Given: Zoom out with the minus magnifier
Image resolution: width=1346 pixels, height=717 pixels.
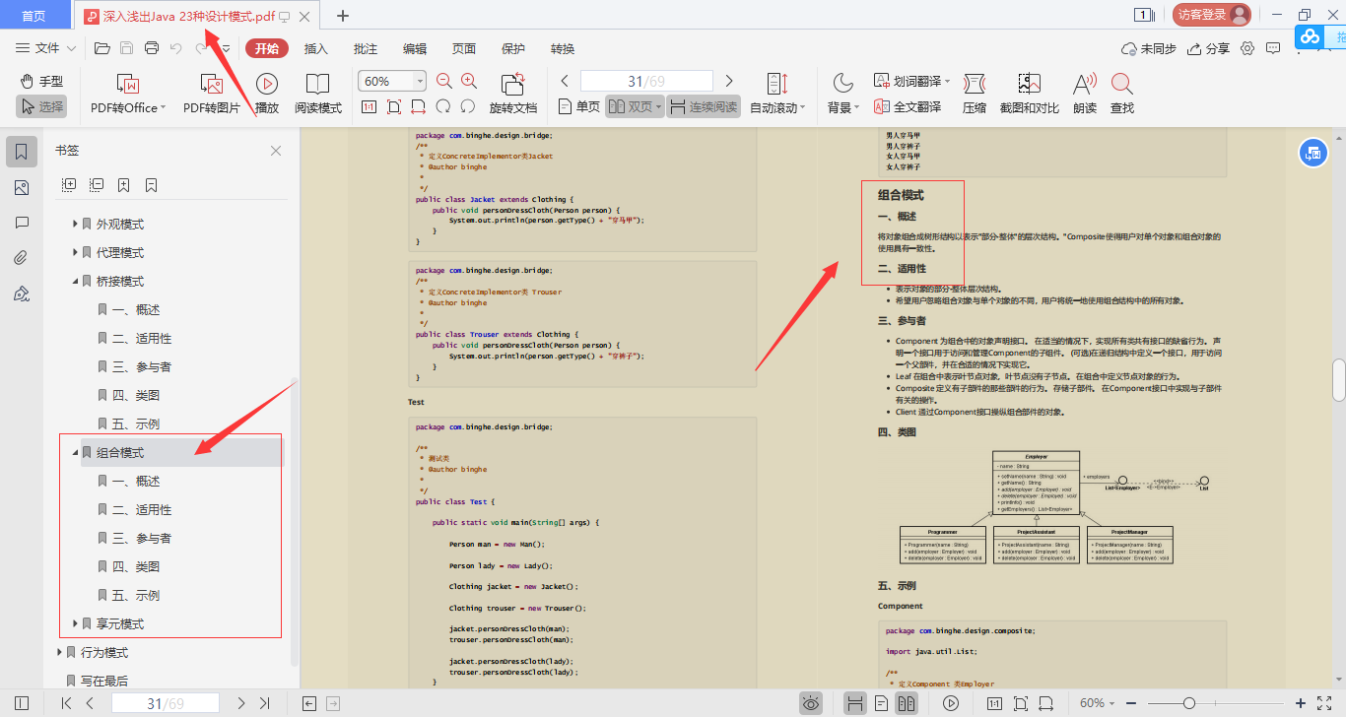Looking at the screenshot, I should pos(444,82).
